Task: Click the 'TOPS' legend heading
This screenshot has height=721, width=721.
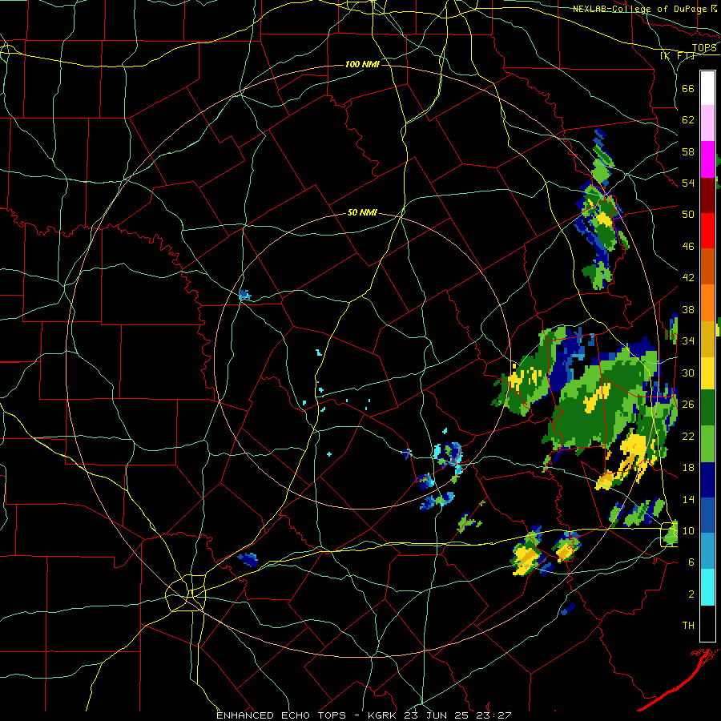Action: pos(704,47)
